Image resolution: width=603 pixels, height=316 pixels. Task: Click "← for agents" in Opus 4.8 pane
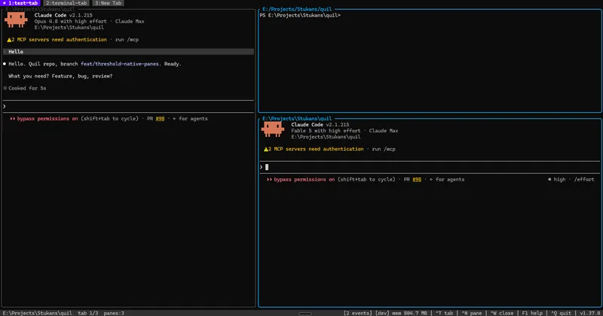click(x=190, y=119)
